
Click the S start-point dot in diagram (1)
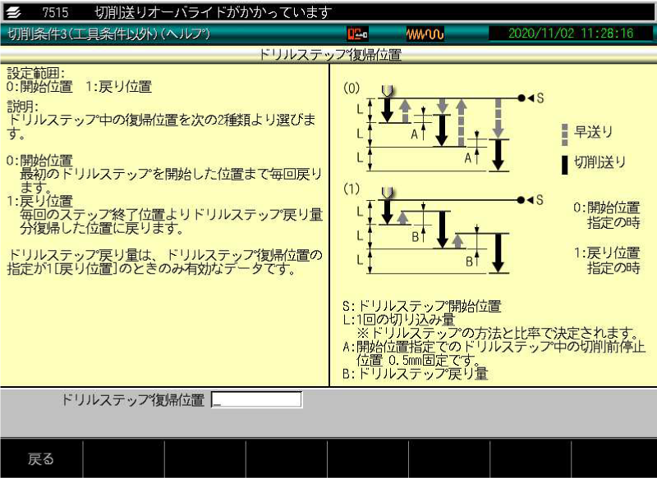tap(521, 200)
